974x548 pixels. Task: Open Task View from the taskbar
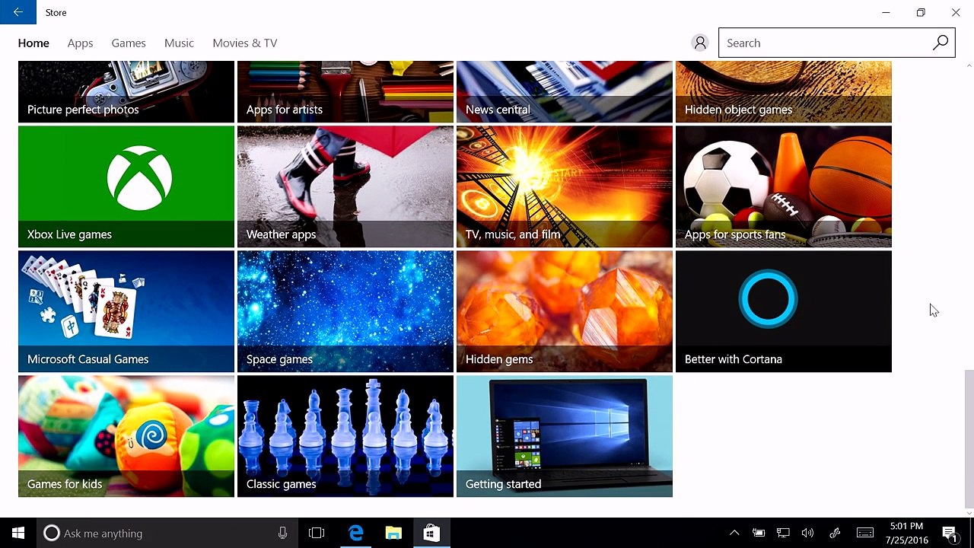[317, 533]
